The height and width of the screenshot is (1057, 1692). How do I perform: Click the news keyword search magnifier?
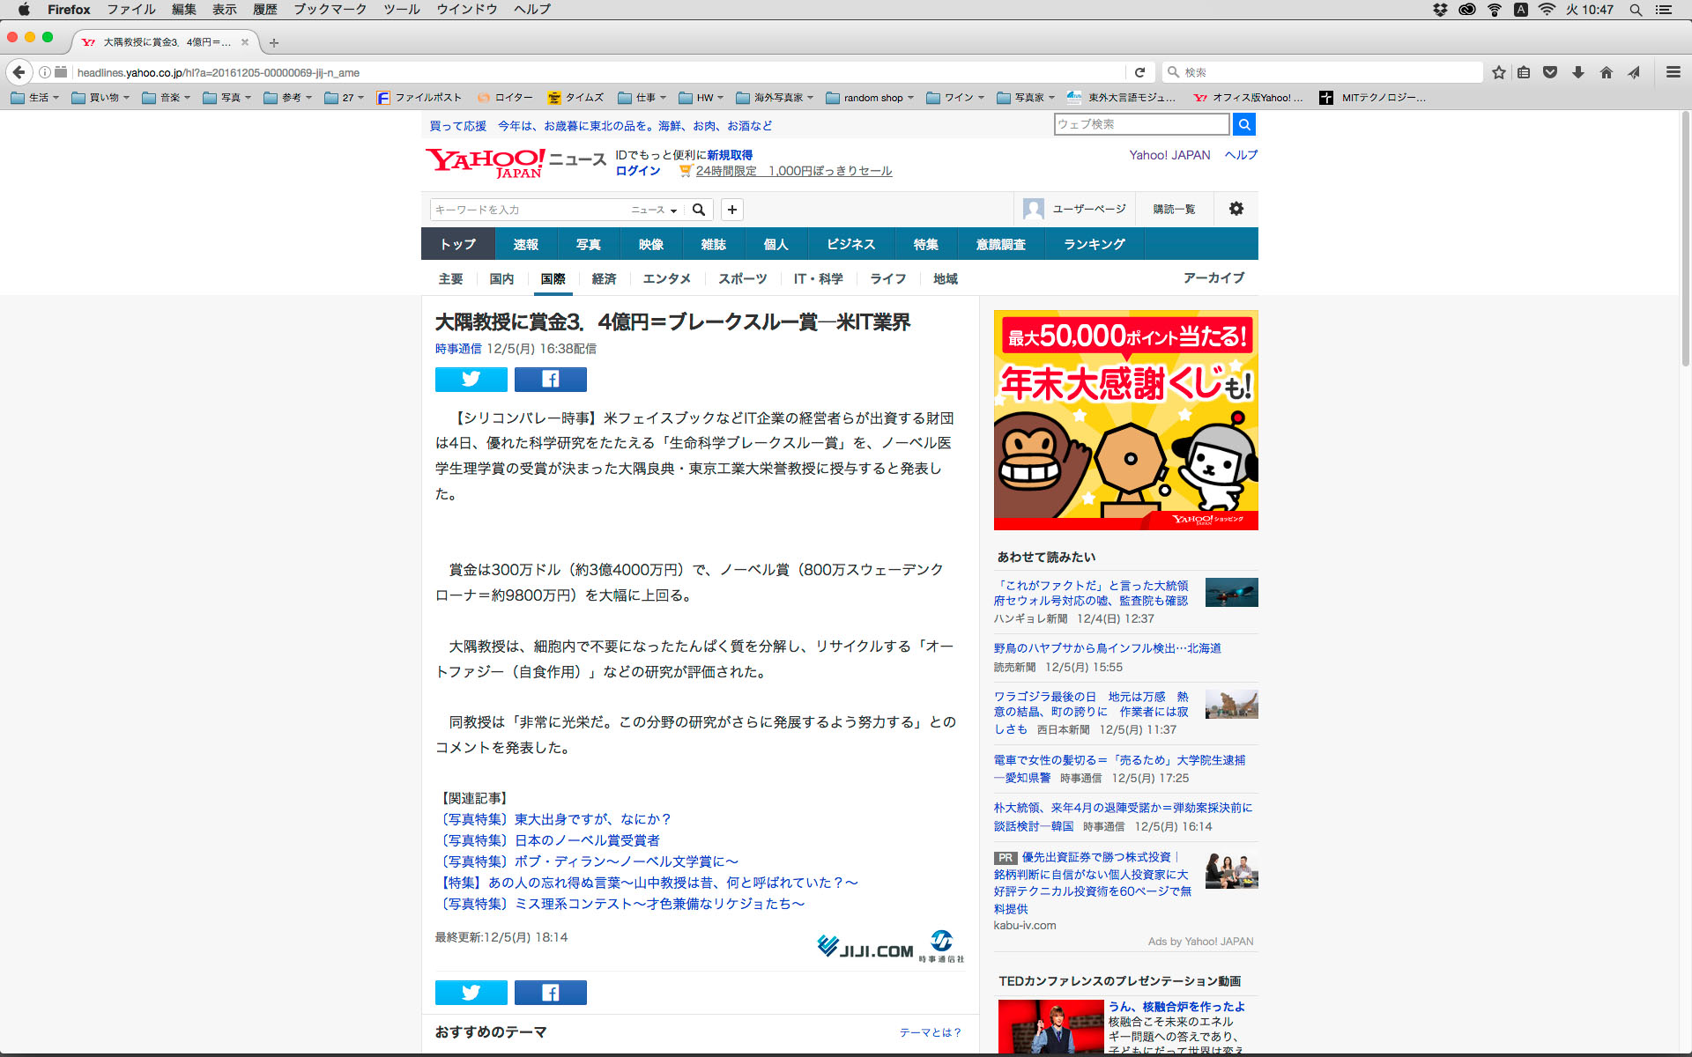tap(699, 210)
